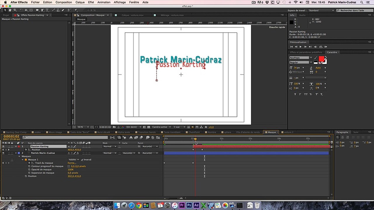Screen dimensions: 374x210
Task: Choose the horizontal Text tool
Action: tap(47, 10)
